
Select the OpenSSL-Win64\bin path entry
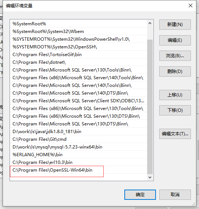[x=78, y=170]
